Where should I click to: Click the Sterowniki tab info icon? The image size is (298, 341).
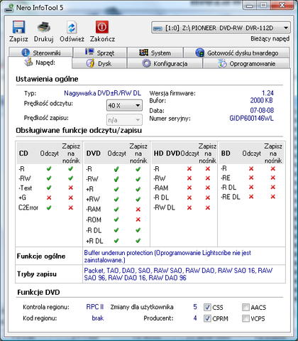tap(26, 53)
